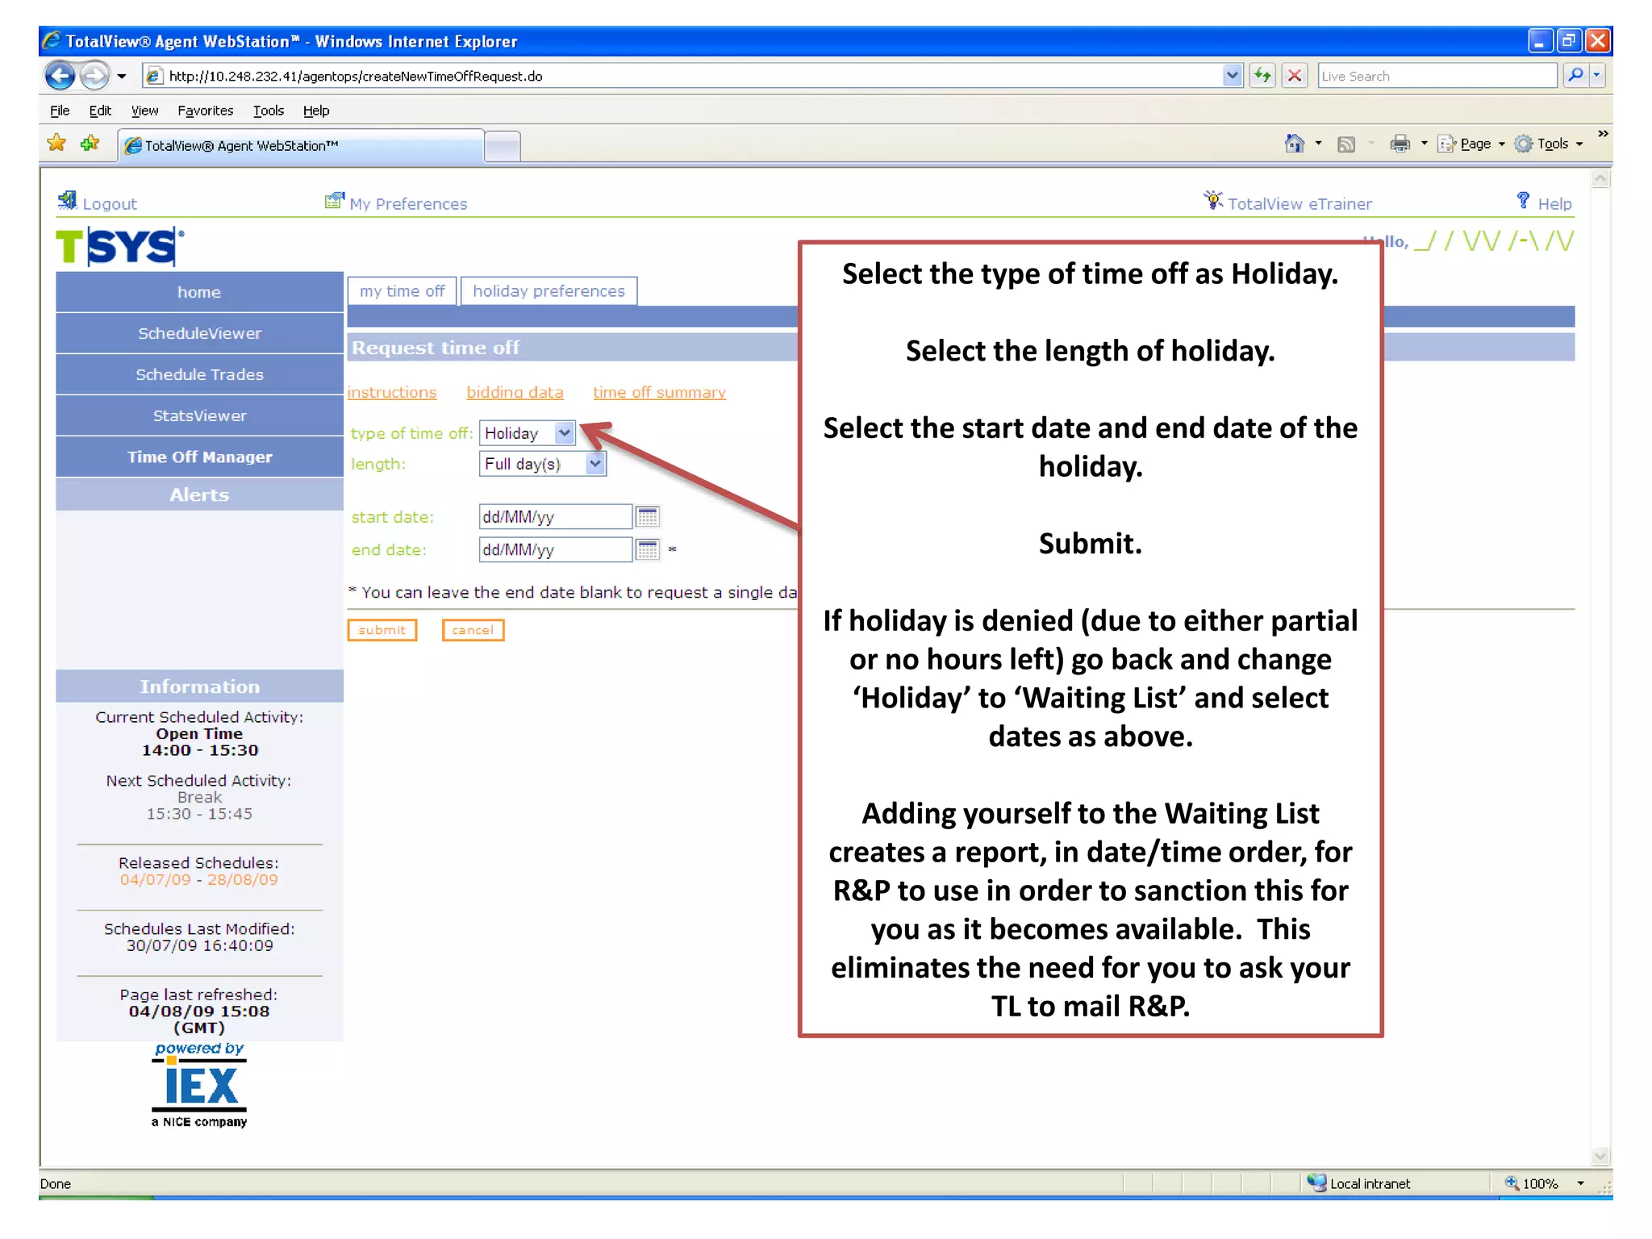The image size is (1652, 1239).
Task: Open the bidding data link
Action: point(515,393)
